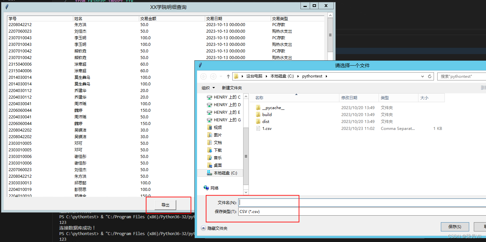
Task: Open the 音乐 music folder in sidebar
Action: (214, 158)
